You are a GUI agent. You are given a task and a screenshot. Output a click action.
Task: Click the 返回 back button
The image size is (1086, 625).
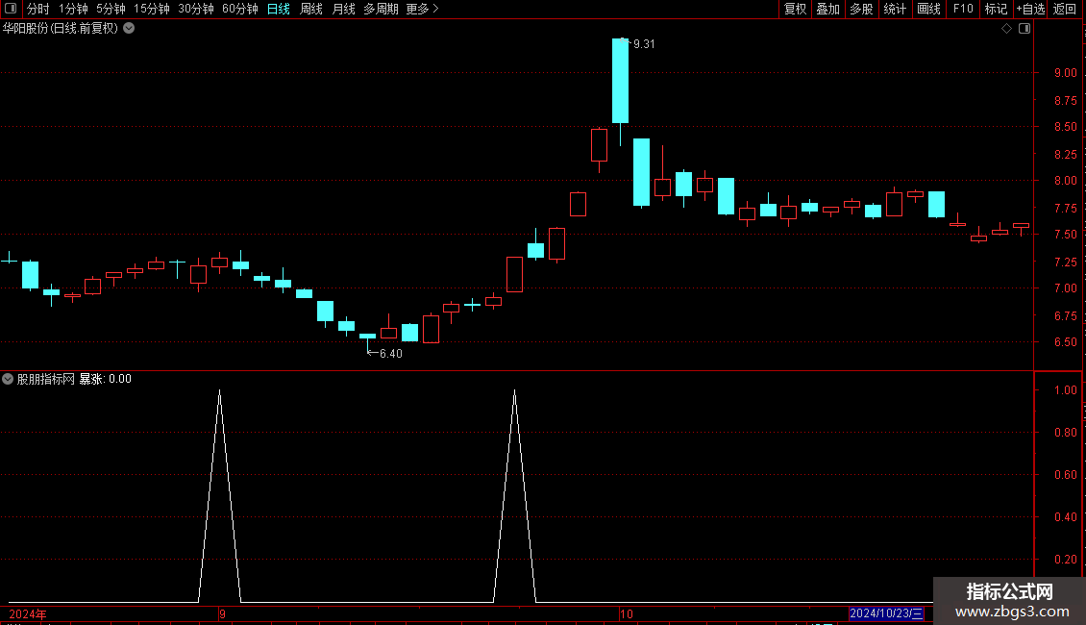(x=1065, y=9)
